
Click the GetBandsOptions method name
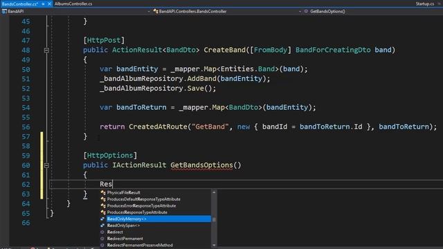[201, 165]
